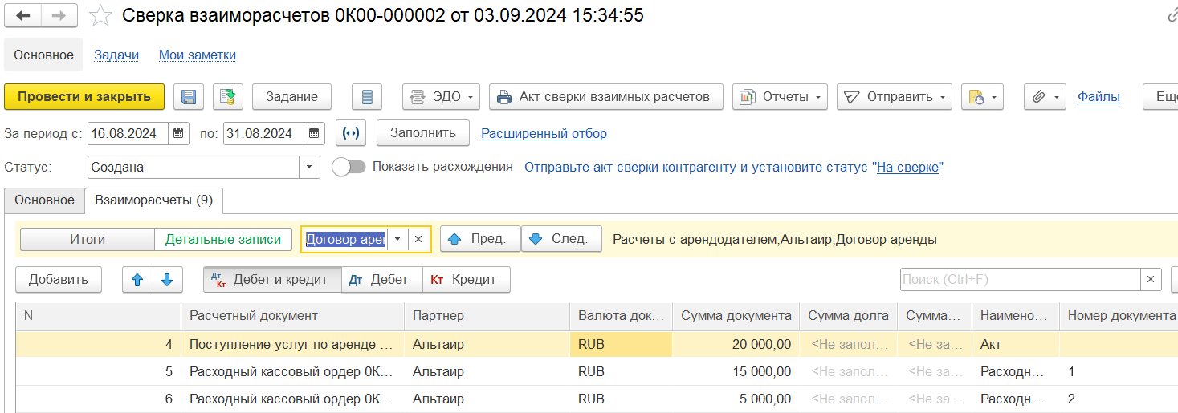Open the ЭДО dropdown menu
Viewport: 1178px width, 413px height.
(441, 97)
